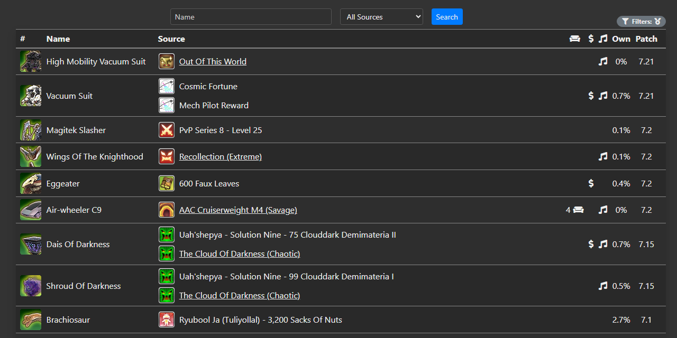Select the Air-wheeler C9 name
Screen dimensions: 677x338
tap(74, 210)
